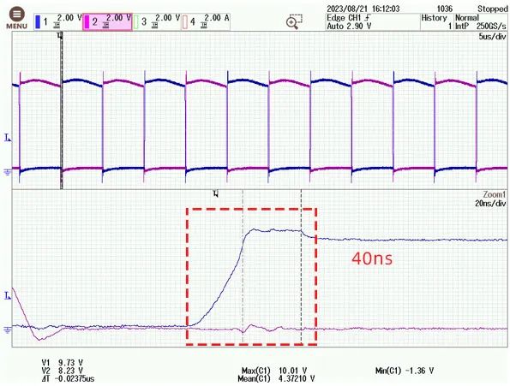Click the zoom magnifier icon

point(294,21)
